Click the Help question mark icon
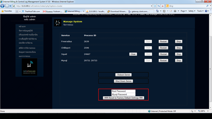This screenshot has height=119, width=212. click(x=206, y=11)
